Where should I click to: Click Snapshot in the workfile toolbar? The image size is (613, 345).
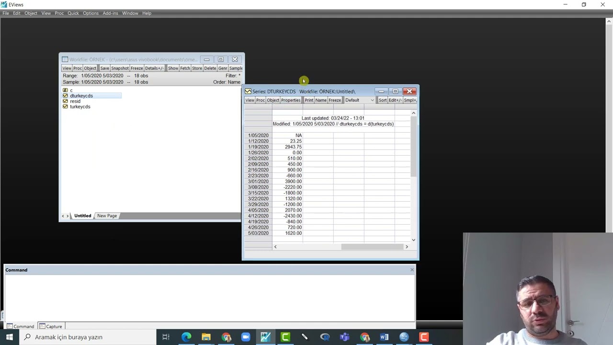(x=120, y=68)
